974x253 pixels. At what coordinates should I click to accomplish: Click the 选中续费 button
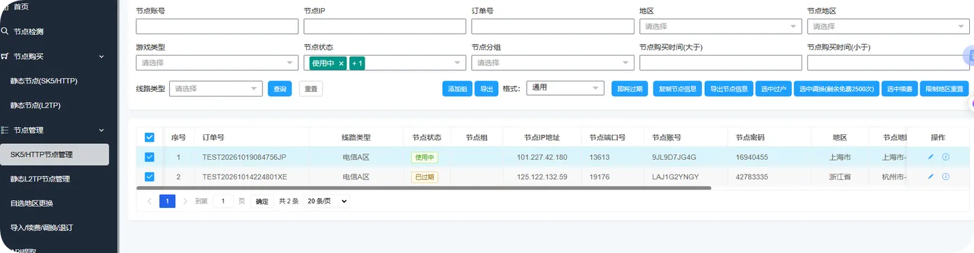coord(900,89)
